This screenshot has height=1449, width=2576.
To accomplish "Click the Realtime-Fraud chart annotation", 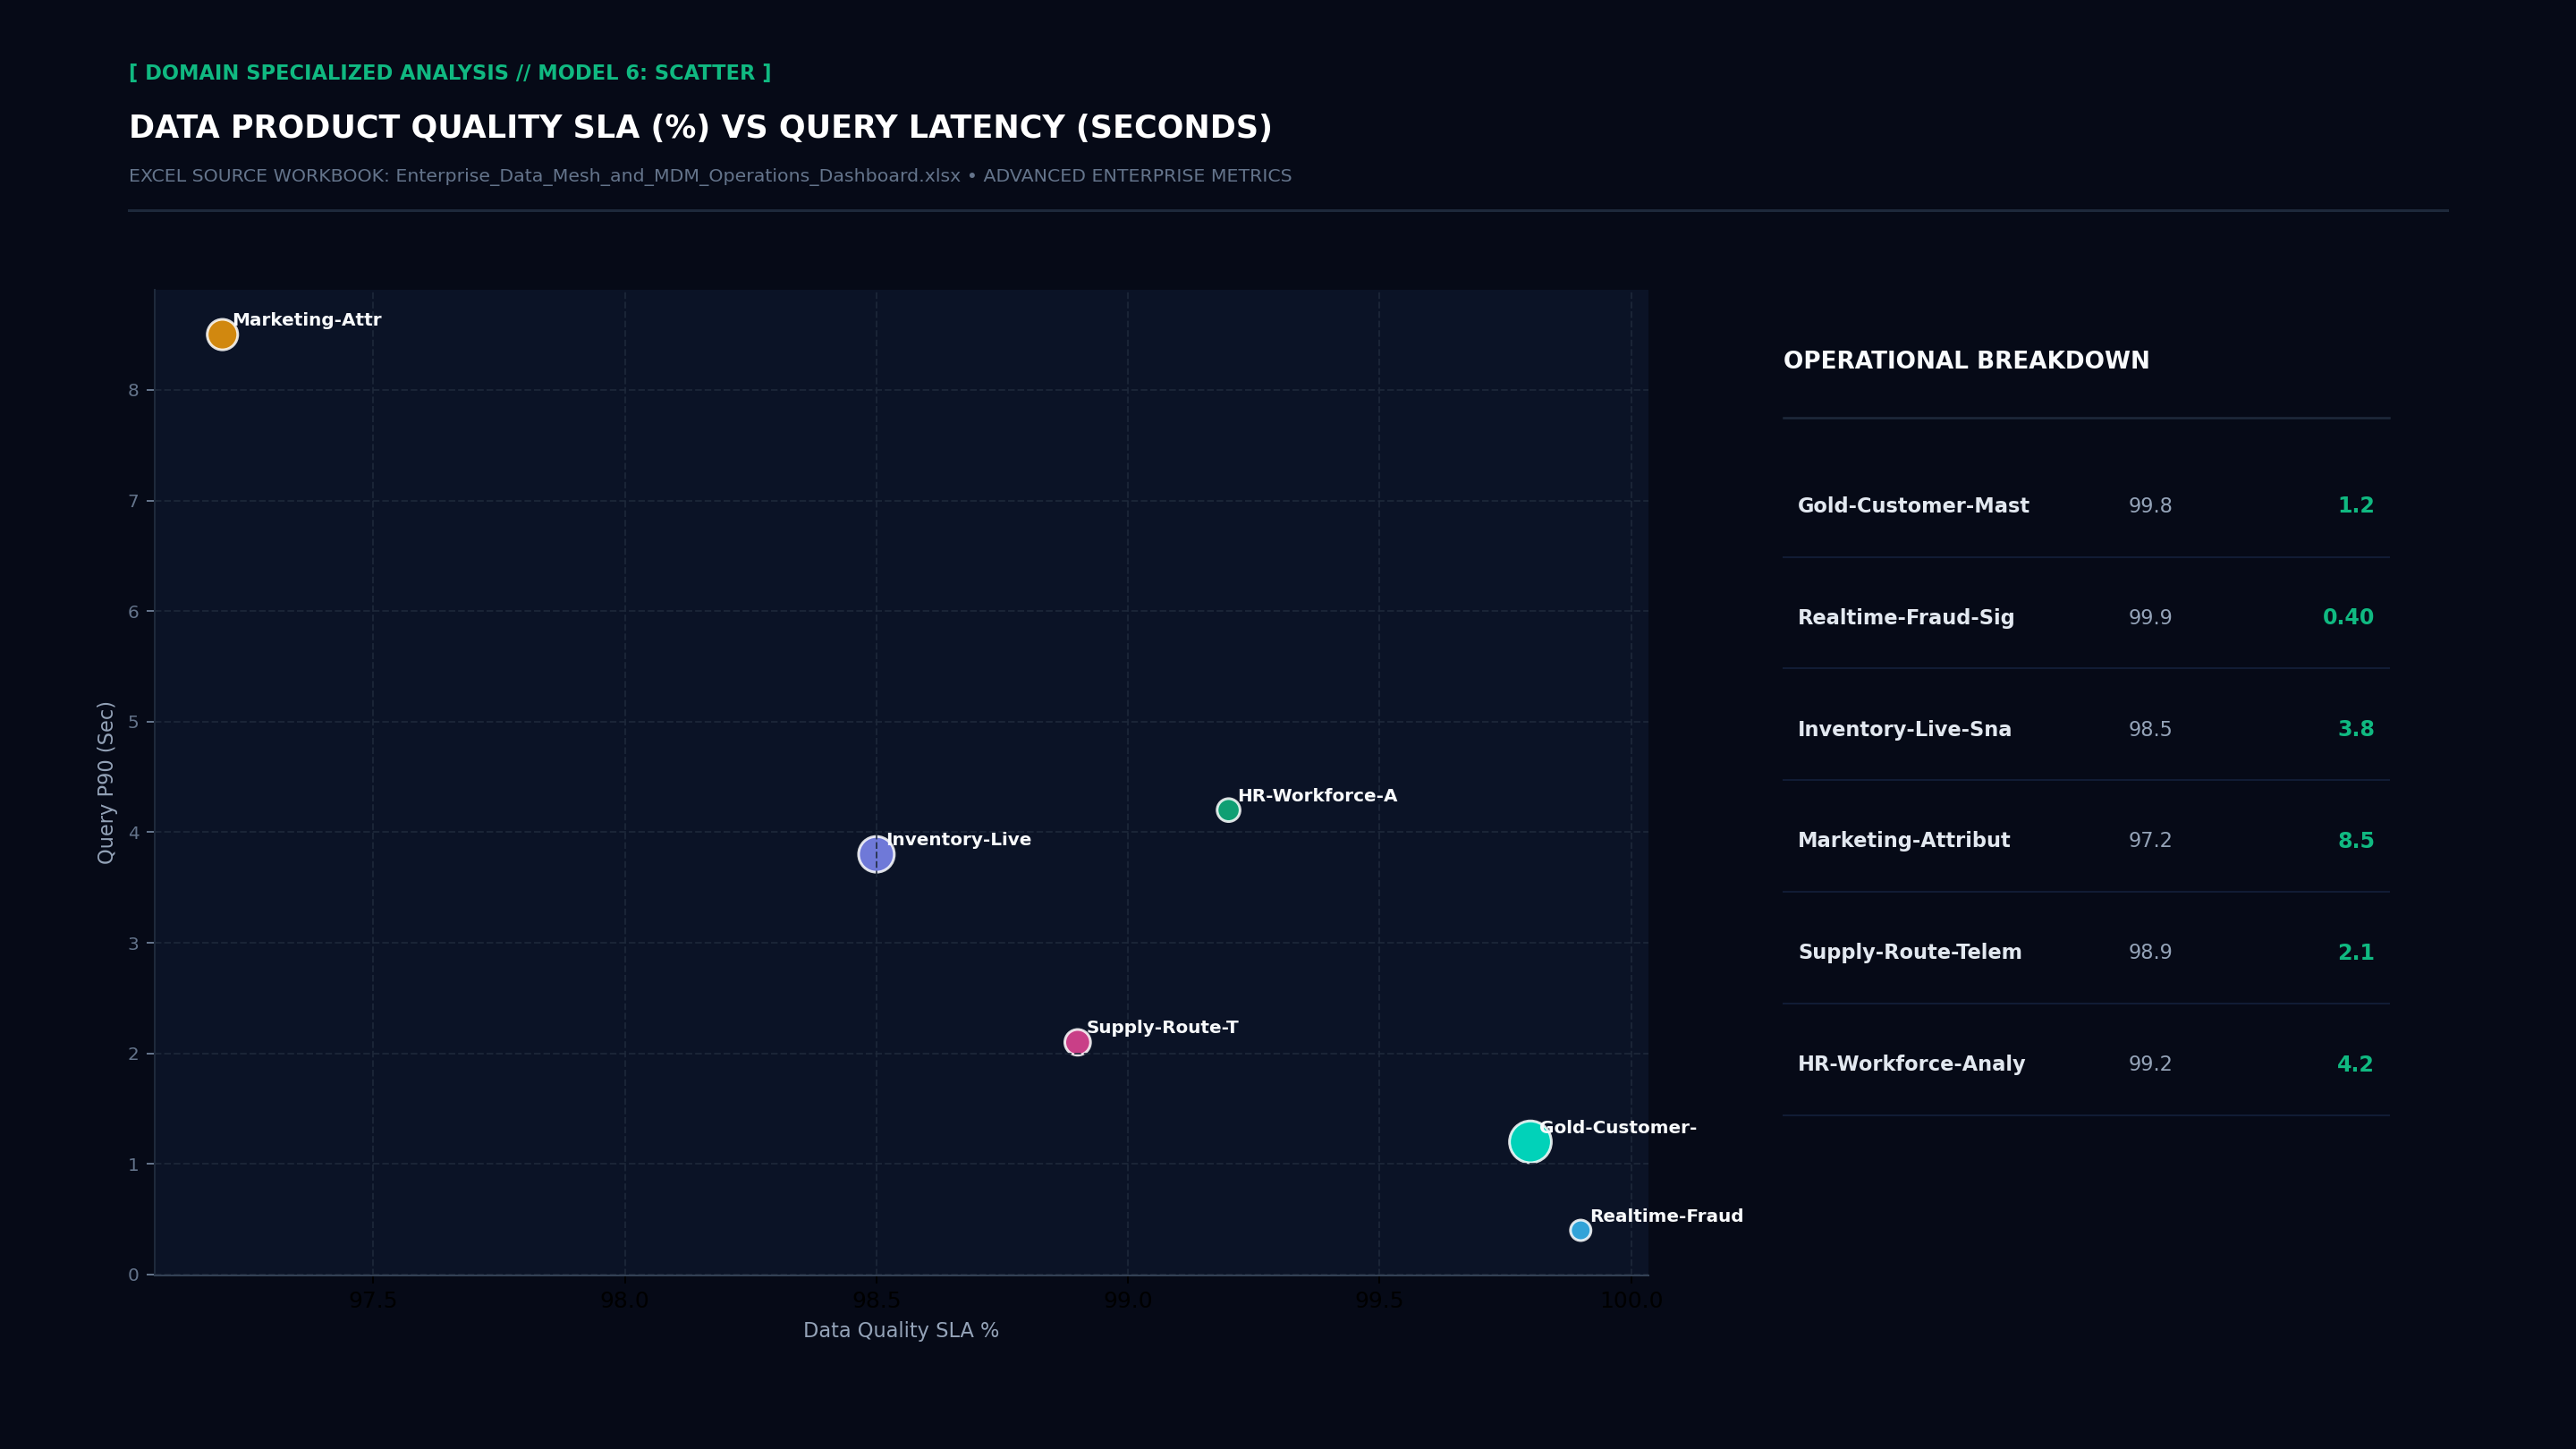I will coord(1667,1216).
